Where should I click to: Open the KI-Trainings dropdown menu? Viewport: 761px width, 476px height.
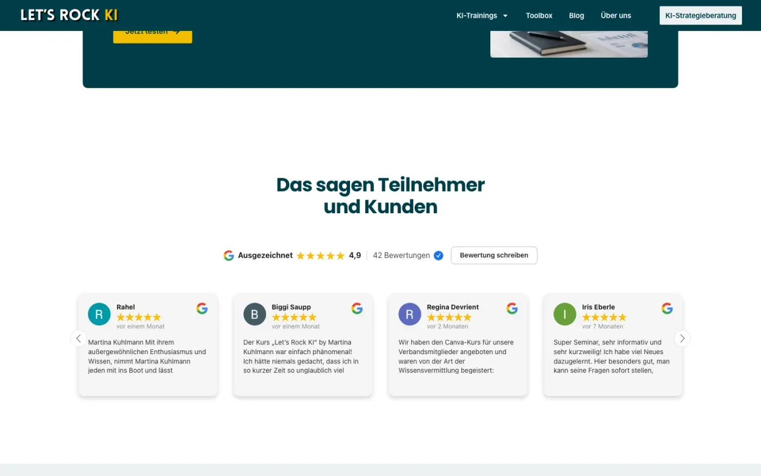[x=482, y=16]
